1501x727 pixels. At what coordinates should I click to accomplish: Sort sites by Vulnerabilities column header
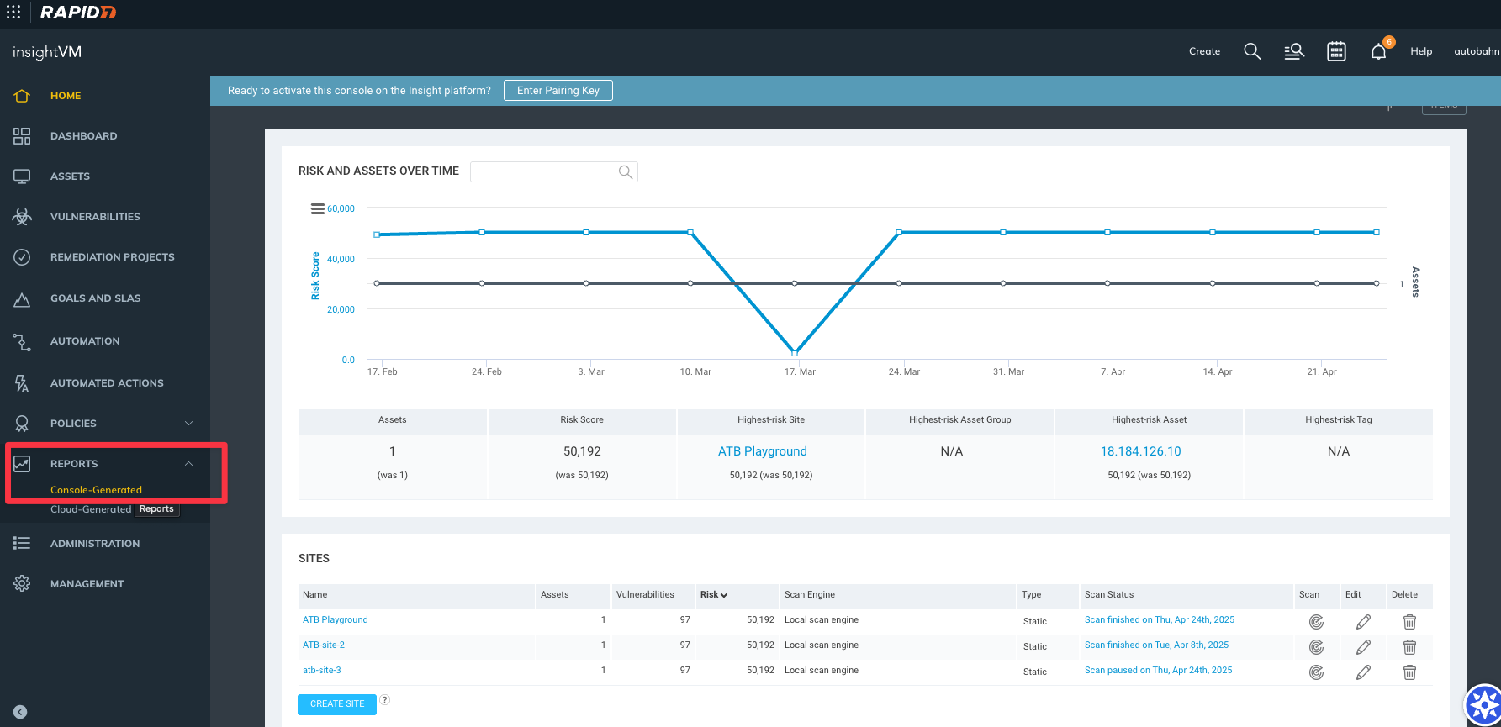tap(645, 595)
